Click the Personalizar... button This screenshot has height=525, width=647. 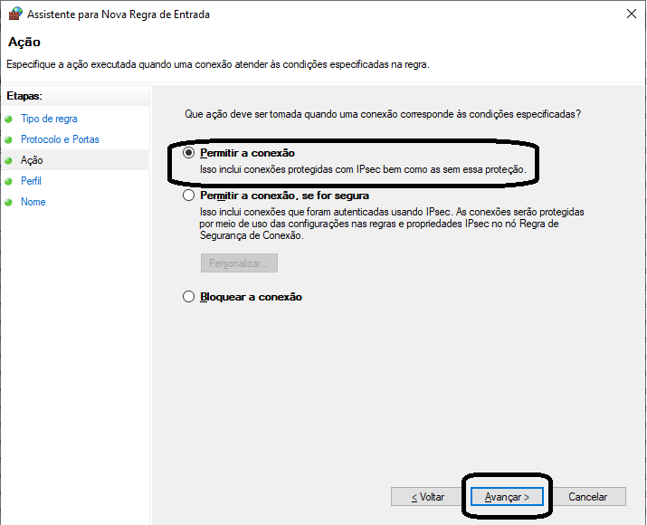point(239,263)
